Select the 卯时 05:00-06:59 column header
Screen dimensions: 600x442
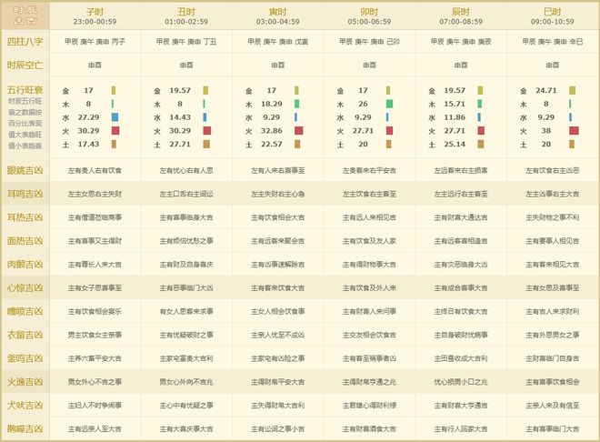(369, 16)
